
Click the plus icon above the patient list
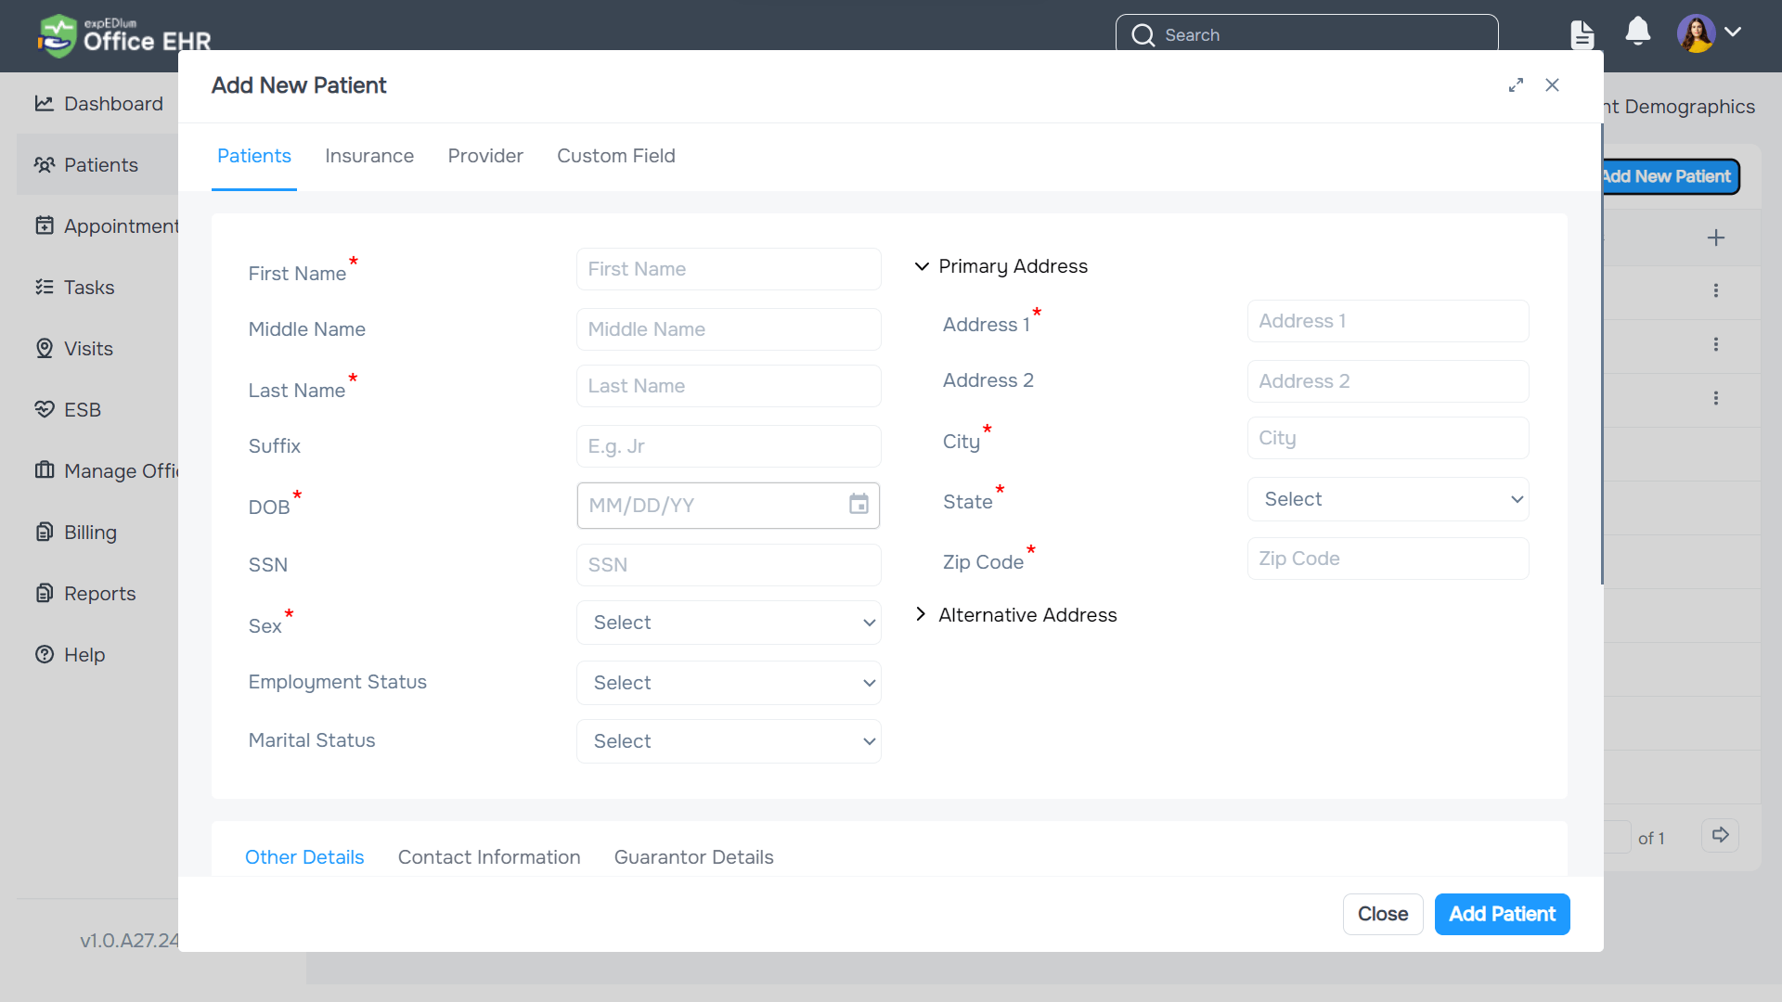click(1716, 237)
